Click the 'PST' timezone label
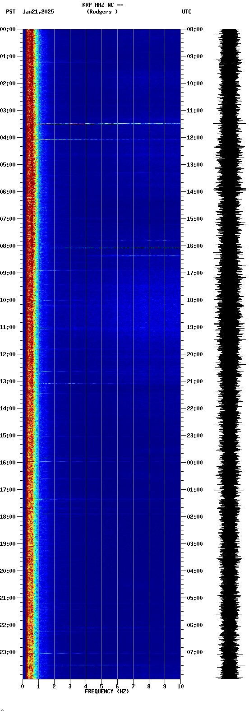Screen dimensions: 249x715 pyautogui.click(x=10, y=12)
